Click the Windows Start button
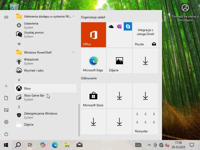Screen dimensions: 200x150 (x=6, y=145)
